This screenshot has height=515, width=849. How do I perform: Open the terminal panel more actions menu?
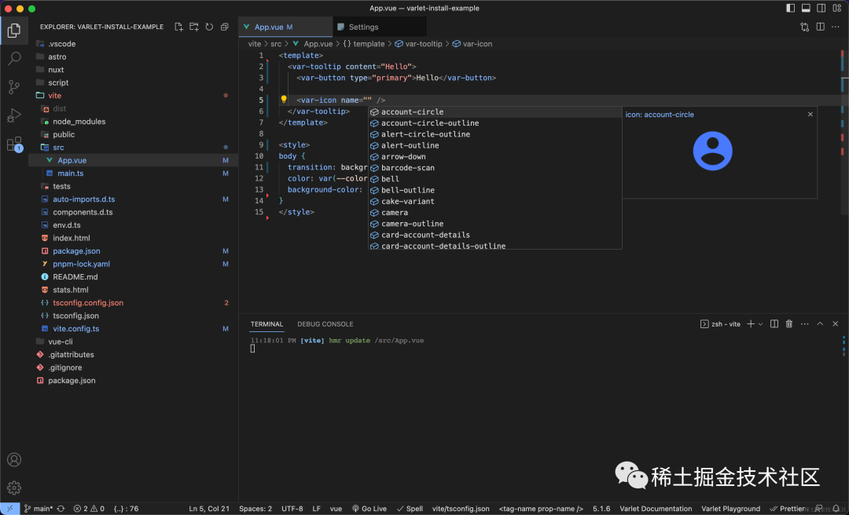tap(805, 324)
